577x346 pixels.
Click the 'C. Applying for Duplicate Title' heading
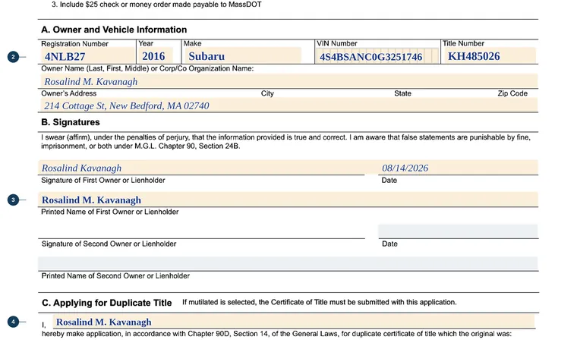[107, 303]
